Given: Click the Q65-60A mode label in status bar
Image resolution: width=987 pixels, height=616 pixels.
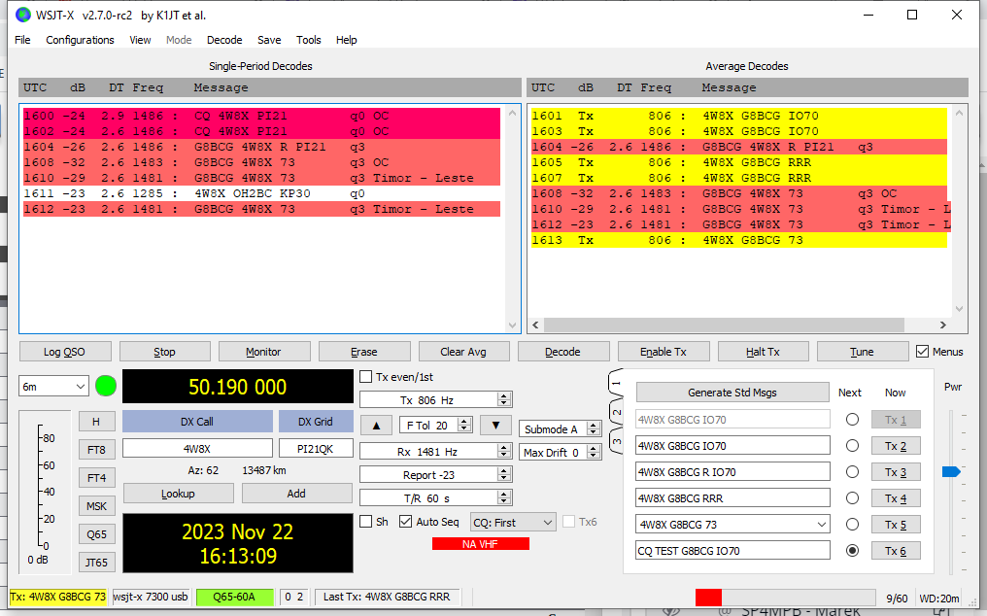Looking at the screenshot, I should tap(234, 597).
